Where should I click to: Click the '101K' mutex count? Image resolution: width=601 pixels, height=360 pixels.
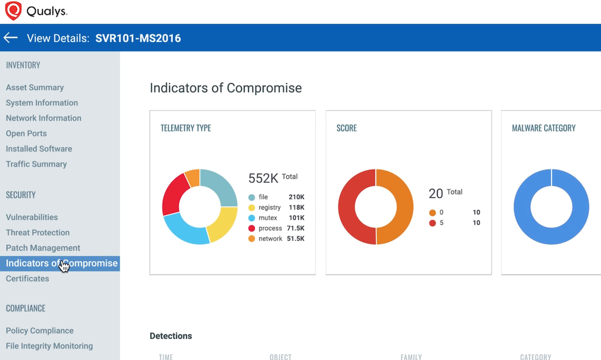point(296,218)
